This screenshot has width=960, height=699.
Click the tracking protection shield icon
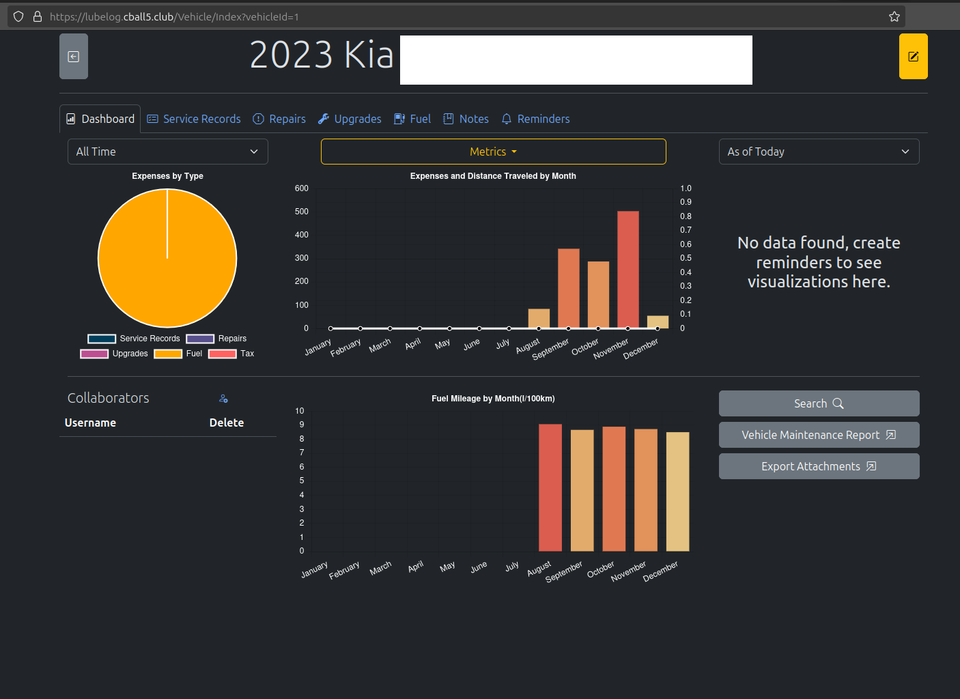coord(18,17)
